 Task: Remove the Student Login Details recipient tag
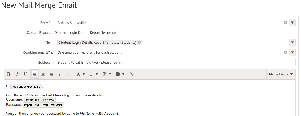click(139, 42)
